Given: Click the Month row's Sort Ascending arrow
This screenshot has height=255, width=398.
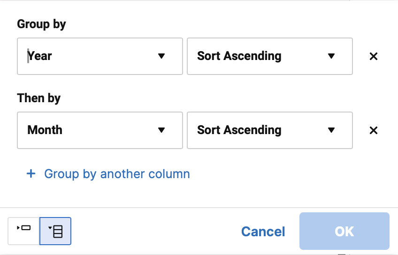Looking at the screenshot, I should 331,130.
